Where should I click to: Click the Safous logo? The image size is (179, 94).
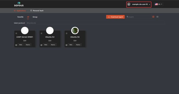[x=19, y=4]
